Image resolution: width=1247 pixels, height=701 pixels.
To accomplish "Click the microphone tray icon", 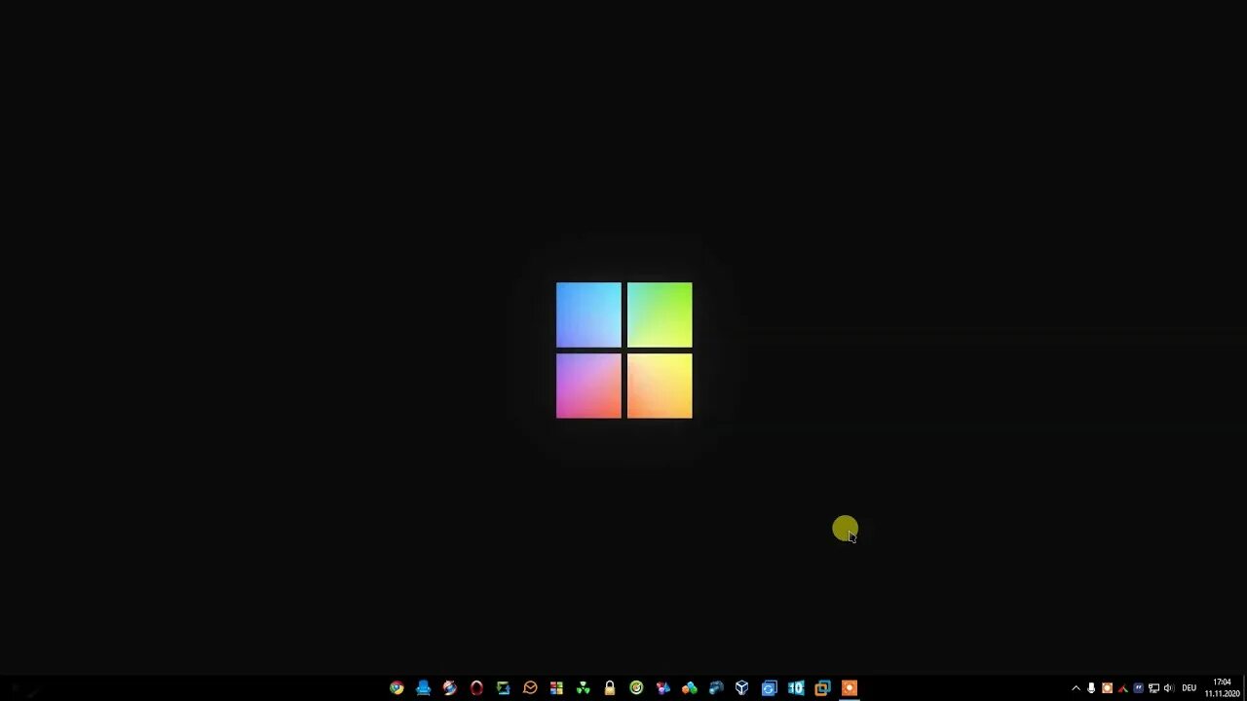I will click(1091, 688).
